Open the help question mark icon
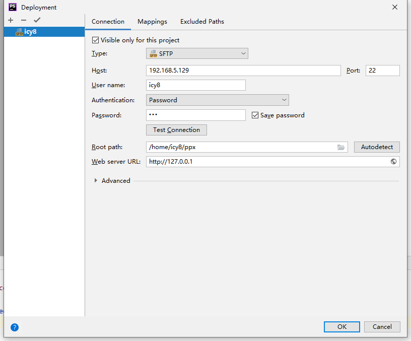 pyautogui.click(x=14, y=327)
